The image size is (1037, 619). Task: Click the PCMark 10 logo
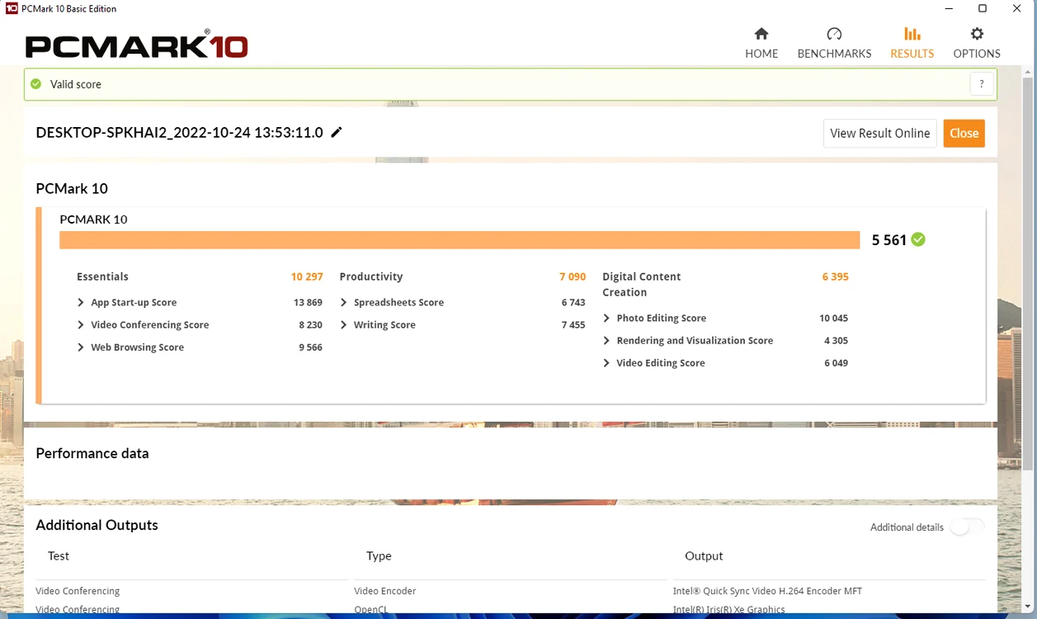click(x=136, y=45)
